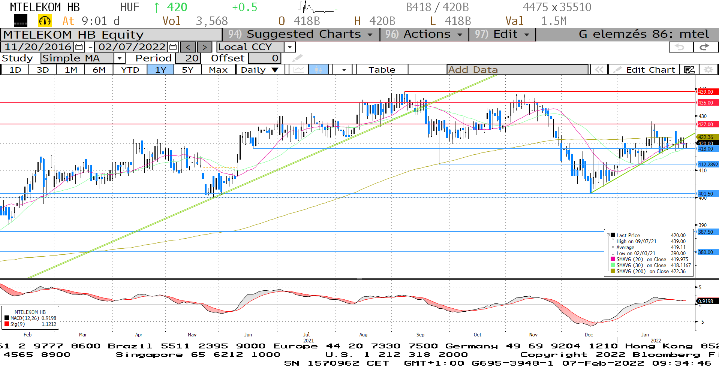Open the Simple MA study dropdown
The width and height of the screenshot is (719, 384).
119,58
